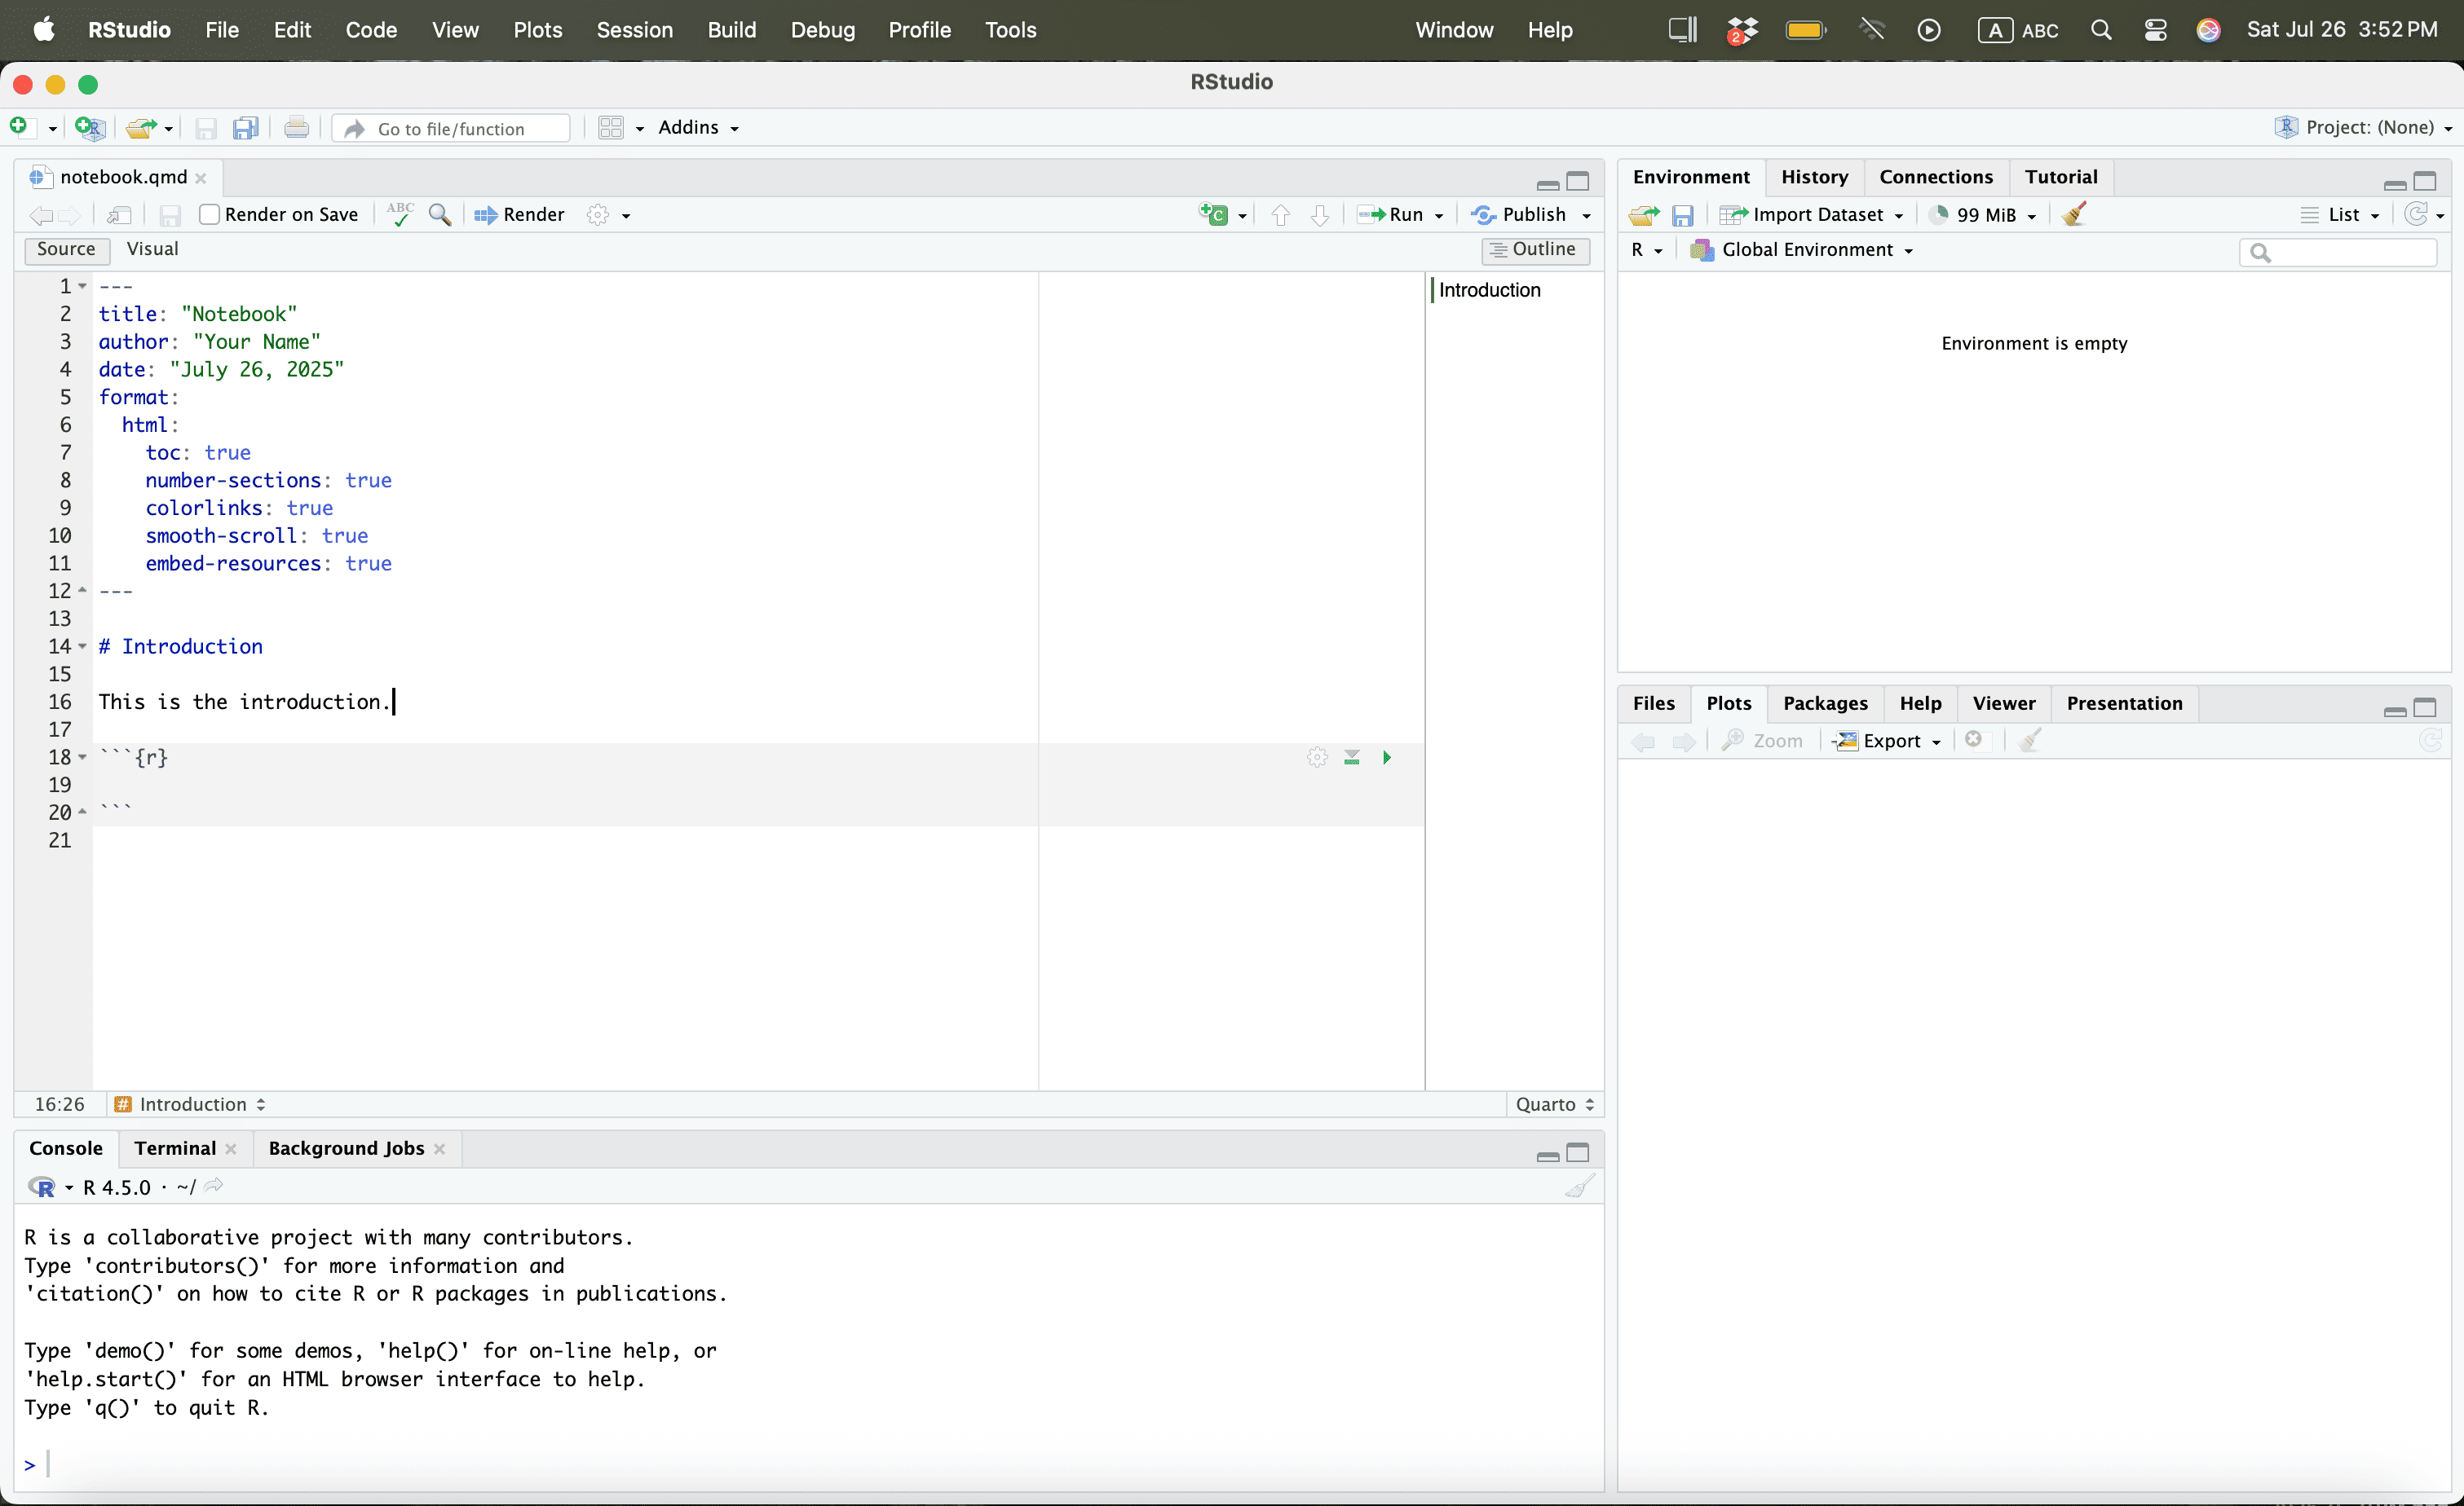The width and height of the screenshot is (2464, 1506).
Task: Switch to the Terminal tab
Action: pos(175,1147)
